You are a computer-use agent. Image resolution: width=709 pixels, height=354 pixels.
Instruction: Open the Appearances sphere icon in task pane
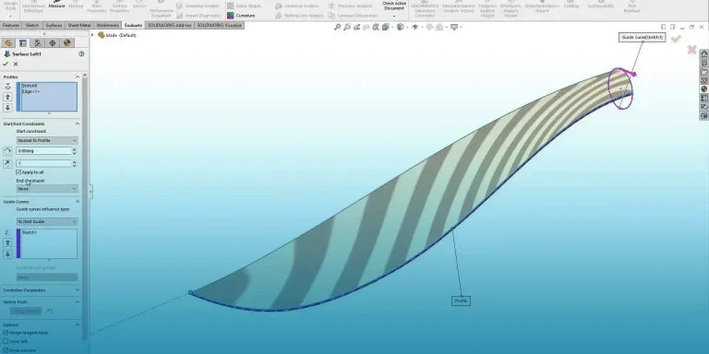(x=704, y=89)
